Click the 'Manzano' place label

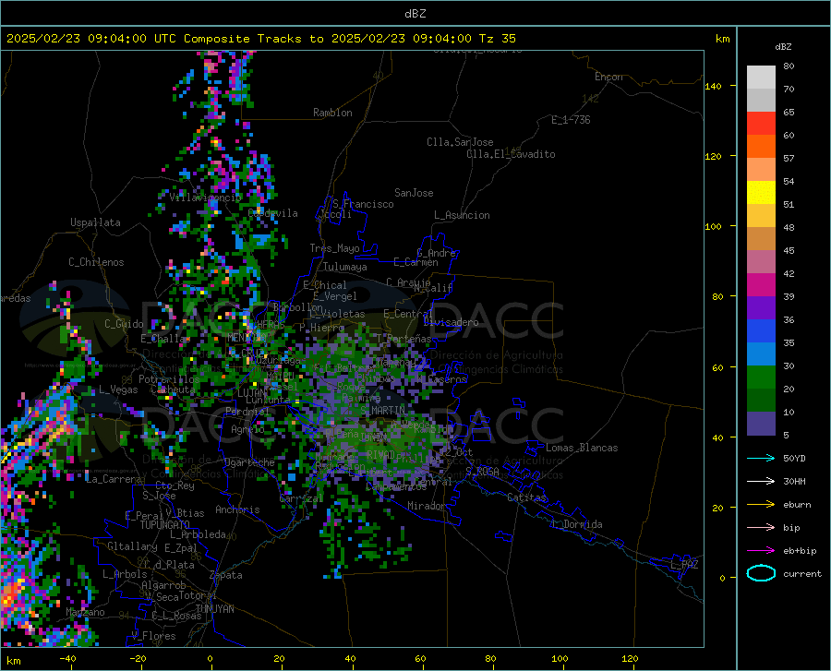tap(85, 612)
